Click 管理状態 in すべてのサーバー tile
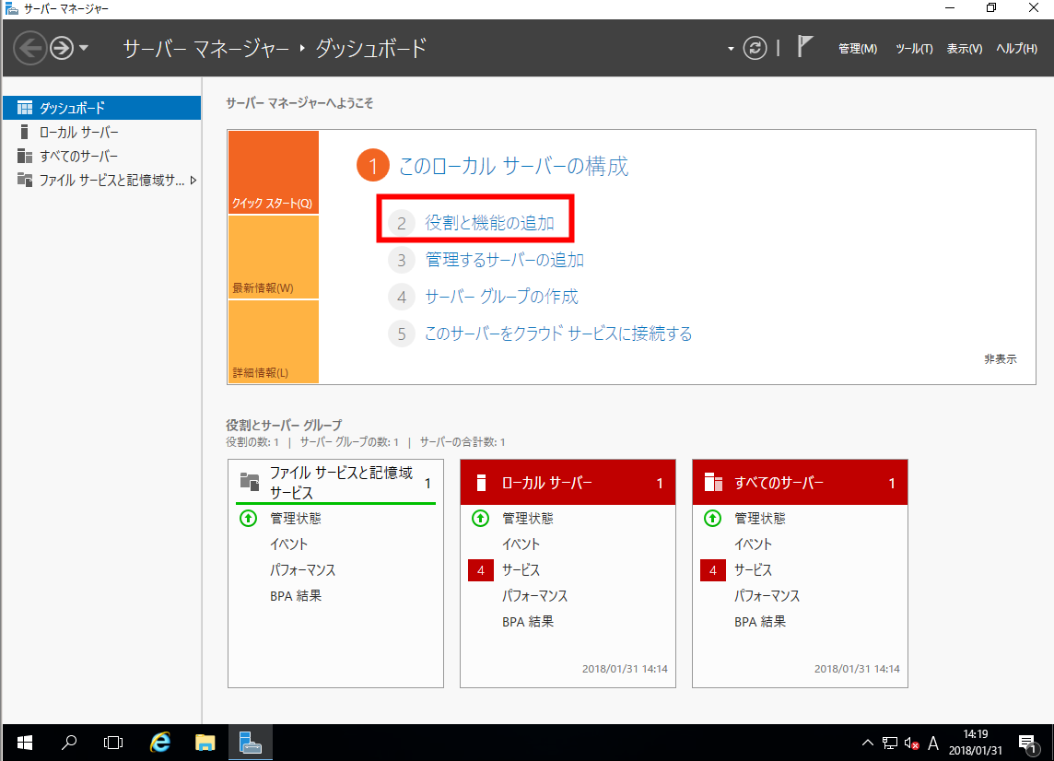This screenshot has width=1054, height=761. pos(759,519)
